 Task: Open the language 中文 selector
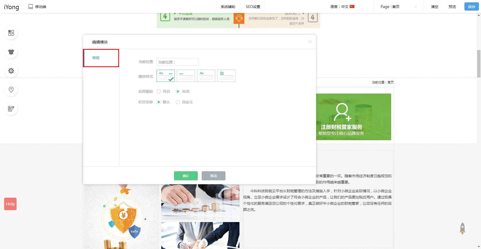click(342, 7)
